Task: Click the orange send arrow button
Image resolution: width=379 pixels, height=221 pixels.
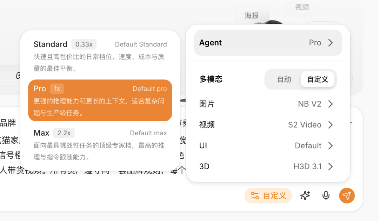Action: (x=347, y=195)
